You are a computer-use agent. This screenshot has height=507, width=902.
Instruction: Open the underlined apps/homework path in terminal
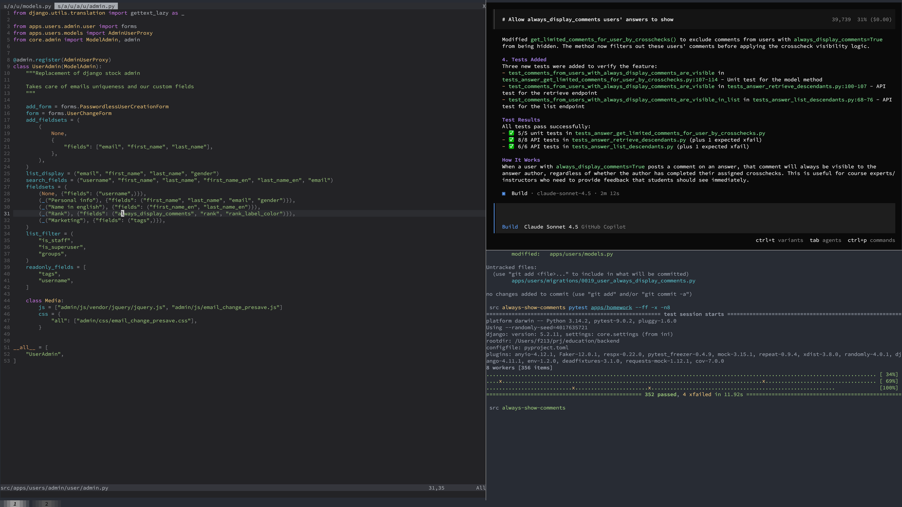click(611, 307)
